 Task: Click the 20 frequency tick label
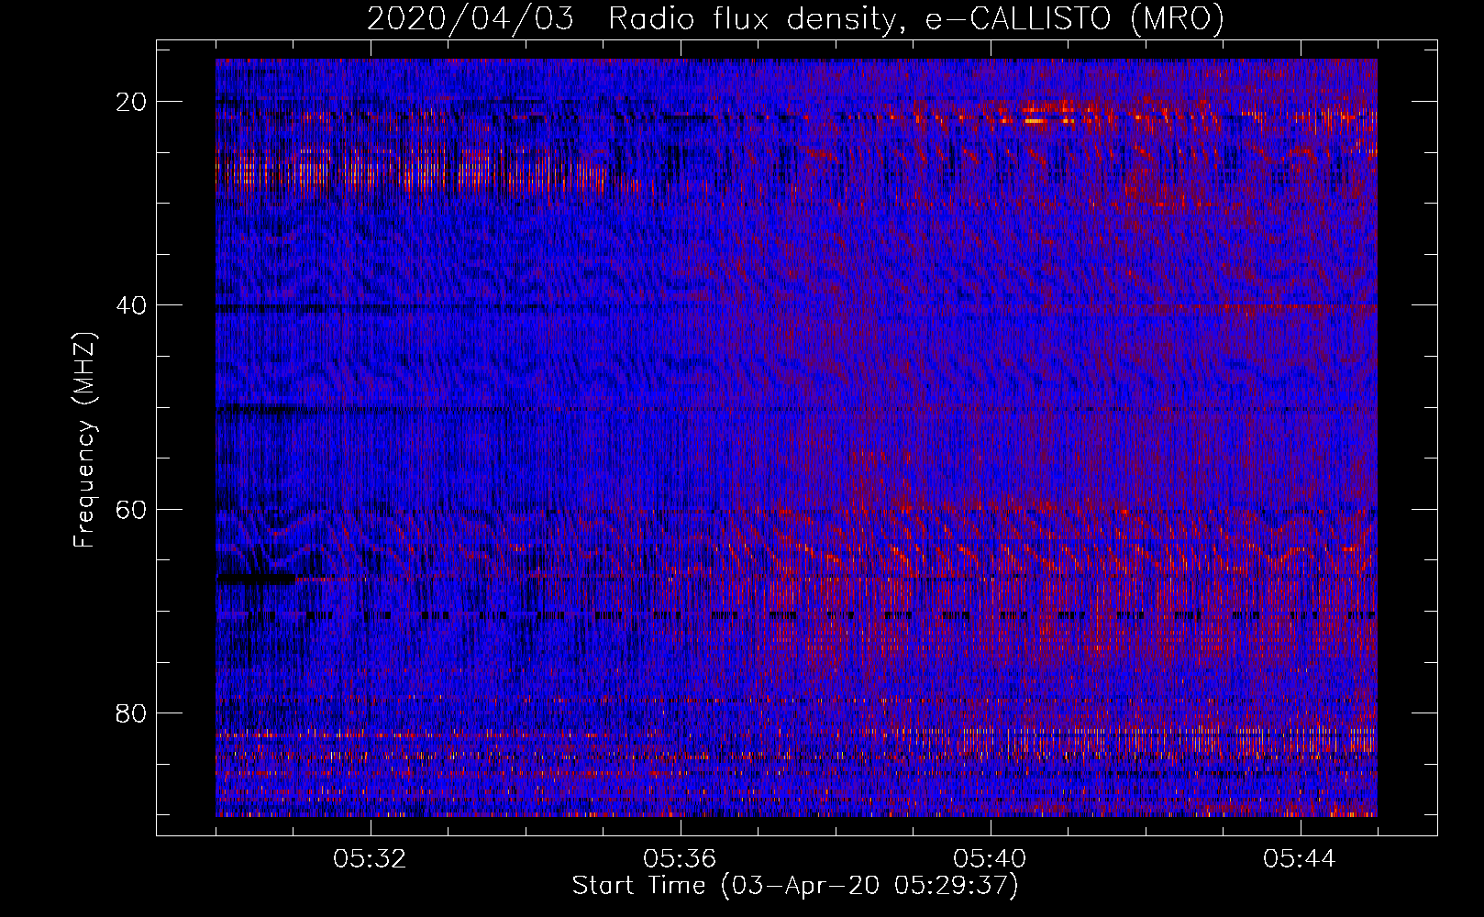point(132,102)
